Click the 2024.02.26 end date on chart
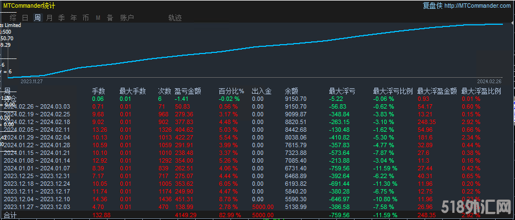Viewport: 515px width, 220px height. click(x=489, y=81)
